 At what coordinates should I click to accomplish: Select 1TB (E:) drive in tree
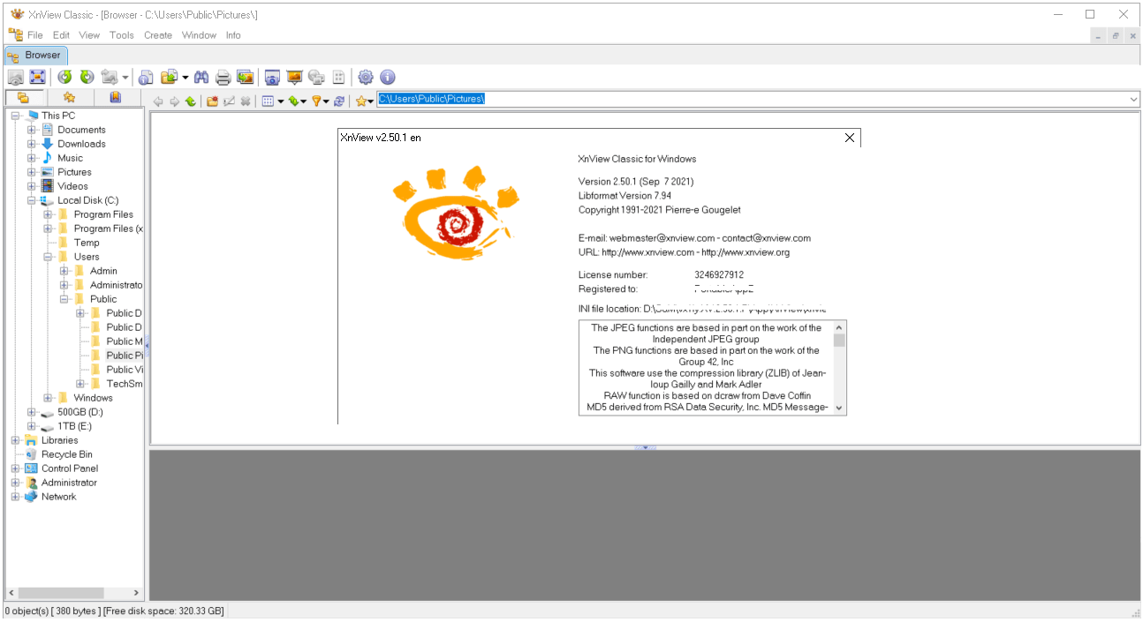click(74, 426)
